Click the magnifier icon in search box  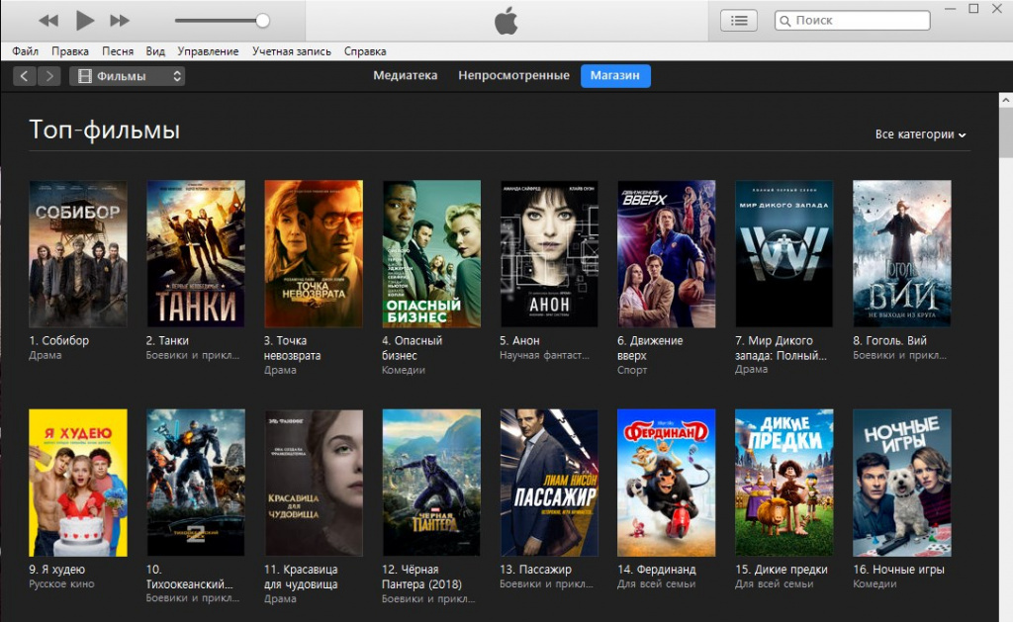point(785,21)
